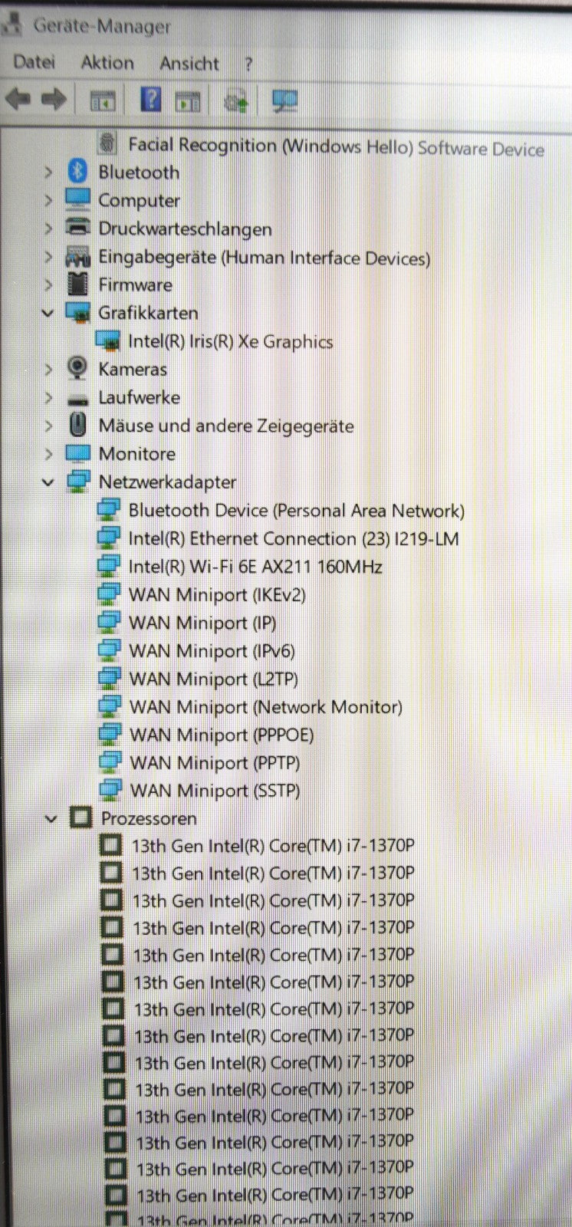572x1227 pixels.
Task: Click the Firmware chip icon
Action: tap(77, 284)
